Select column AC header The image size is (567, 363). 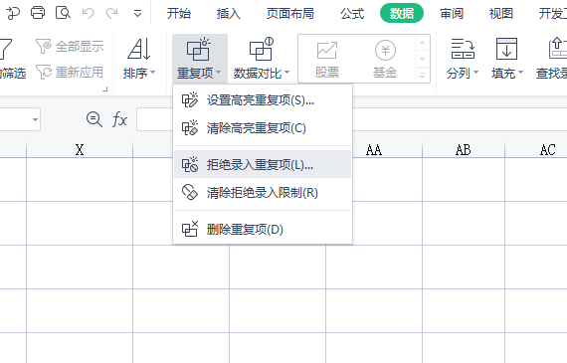536,149
